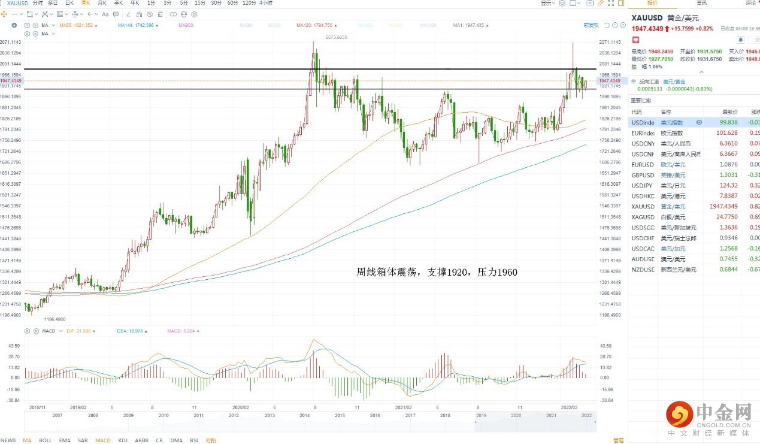The height and width of the screenshot is (444, 760).
Task: Select the crosshair move cursor tool
Action: (4, 14)
